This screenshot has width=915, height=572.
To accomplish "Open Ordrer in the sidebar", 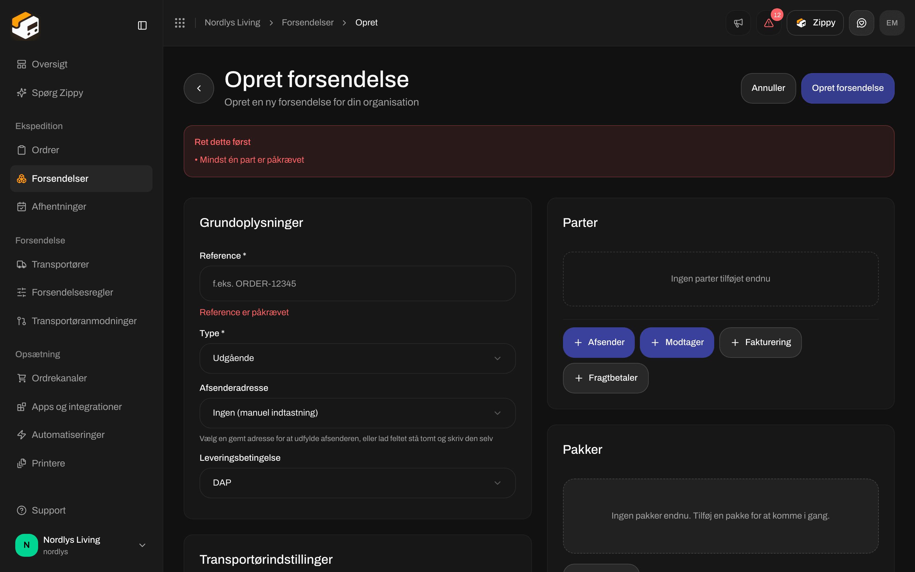I will (x=81, y=150).
